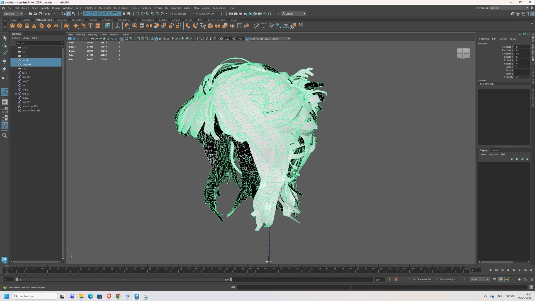Create a polygon torus from the shelf
This screenshot has height=301, width=535.
click(42, 26)
